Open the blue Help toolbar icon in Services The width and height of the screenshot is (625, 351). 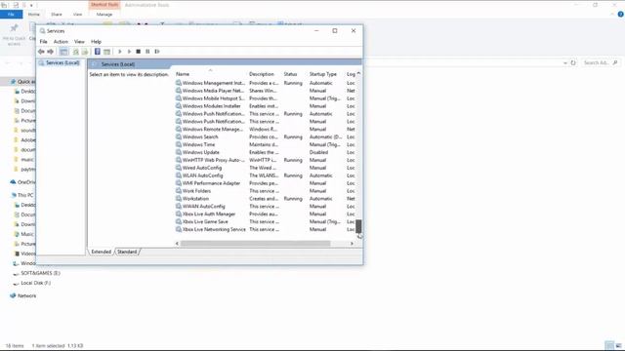[x=98, y=52]
